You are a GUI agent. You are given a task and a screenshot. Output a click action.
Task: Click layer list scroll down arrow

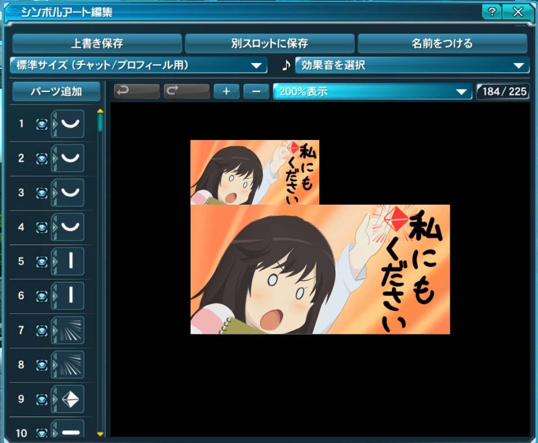tap(100, 434)
